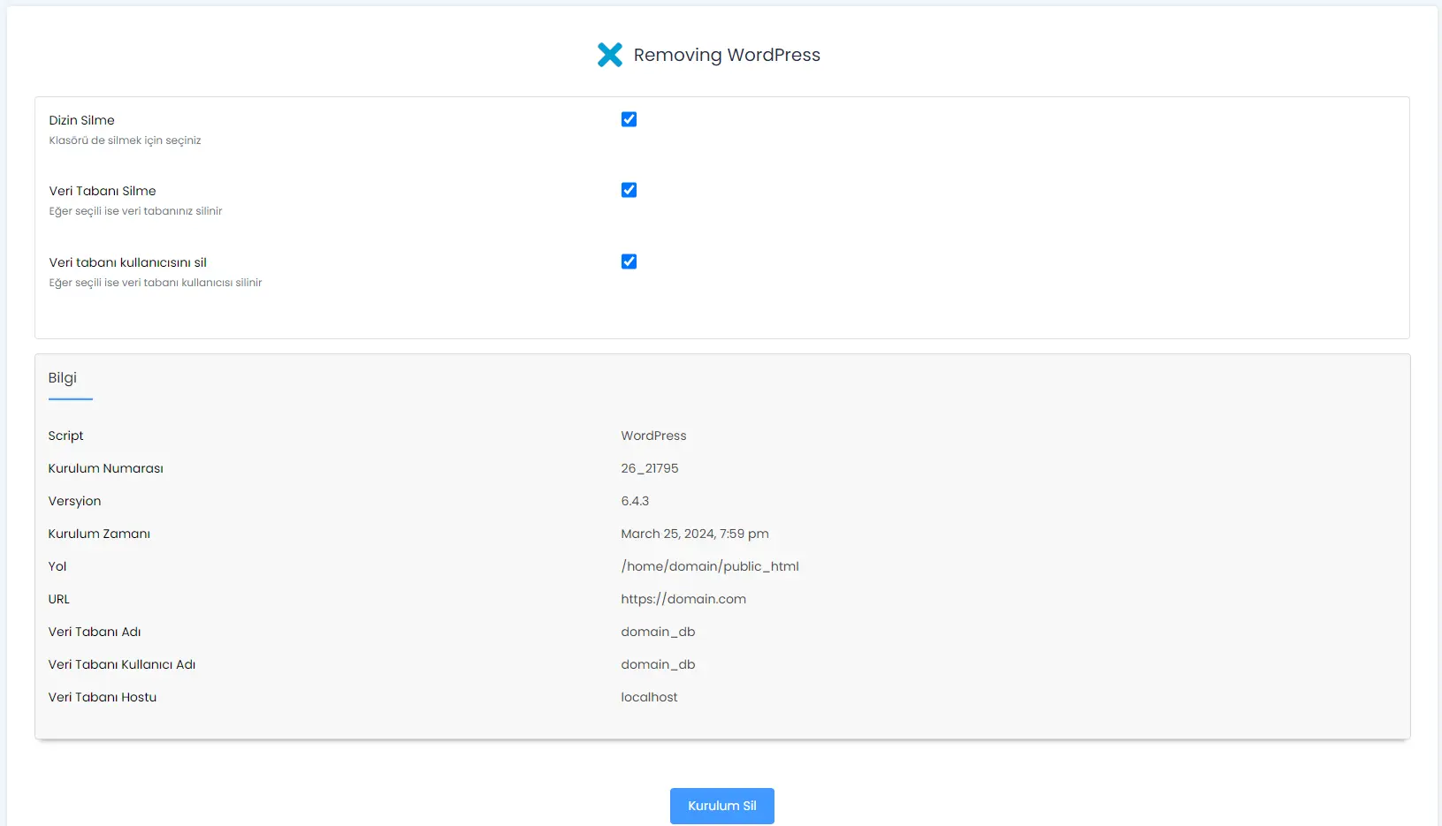1442x826 pixels.
Task: Click the Kurulum Zamanı label
Action: (x=100, y=534)
